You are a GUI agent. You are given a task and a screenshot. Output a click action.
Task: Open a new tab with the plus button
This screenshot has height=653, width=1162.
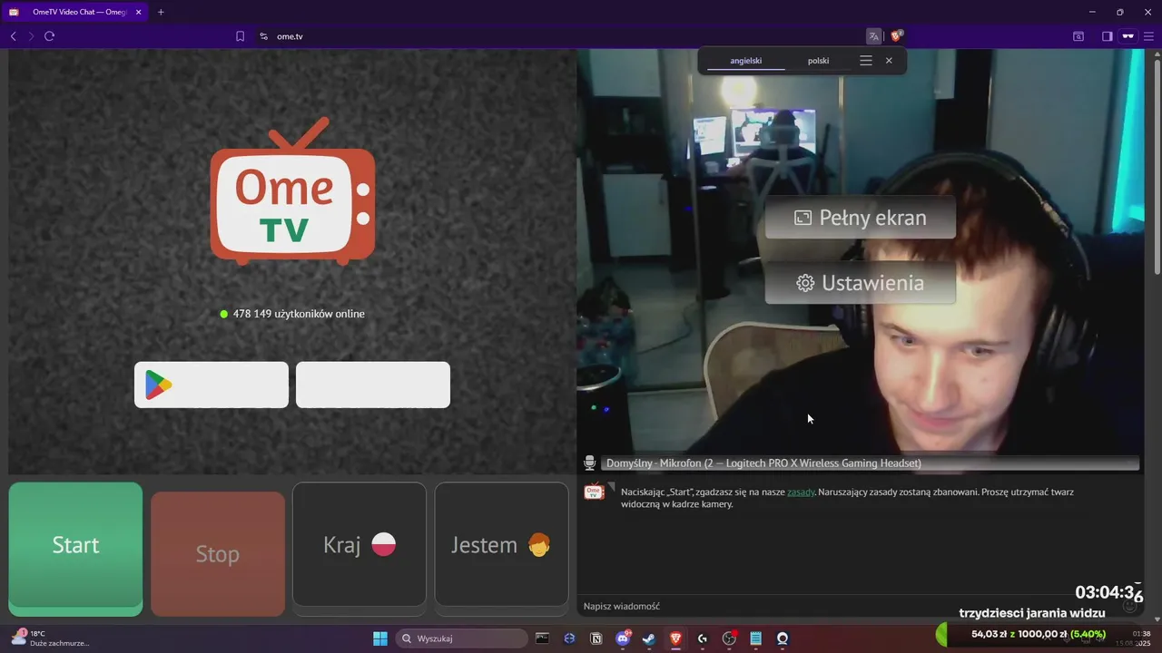click(161, 12)
